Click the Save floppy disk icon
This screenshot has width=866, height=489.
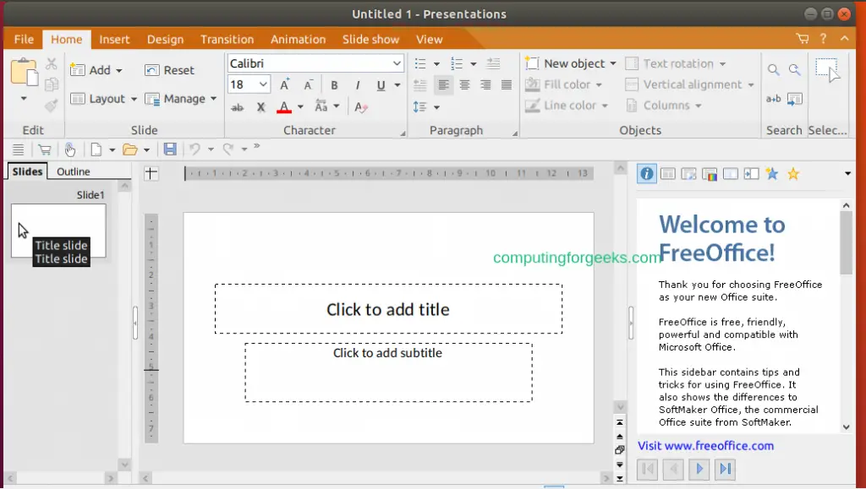click(170, 149)
